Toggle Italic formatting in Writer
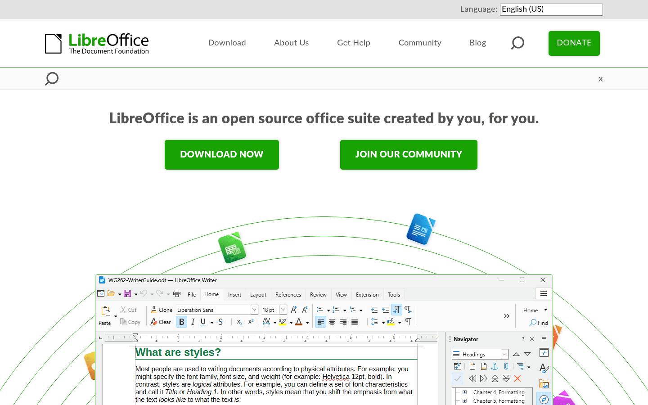 [x=193, y=322]
